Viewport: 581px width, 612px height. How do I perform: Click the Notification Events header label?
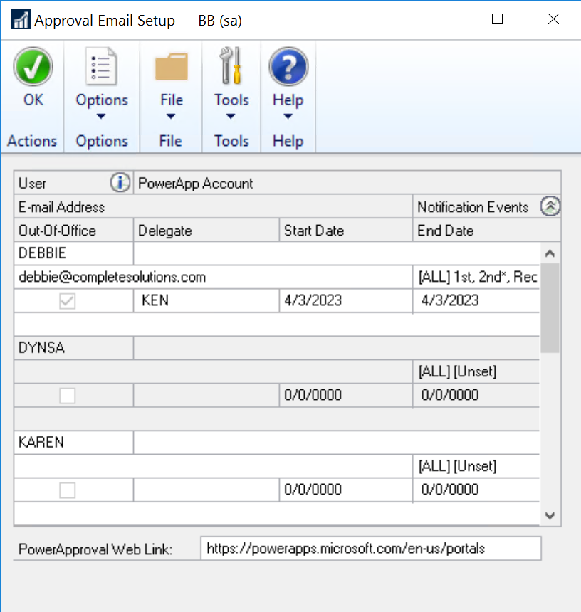click(473, 207)
